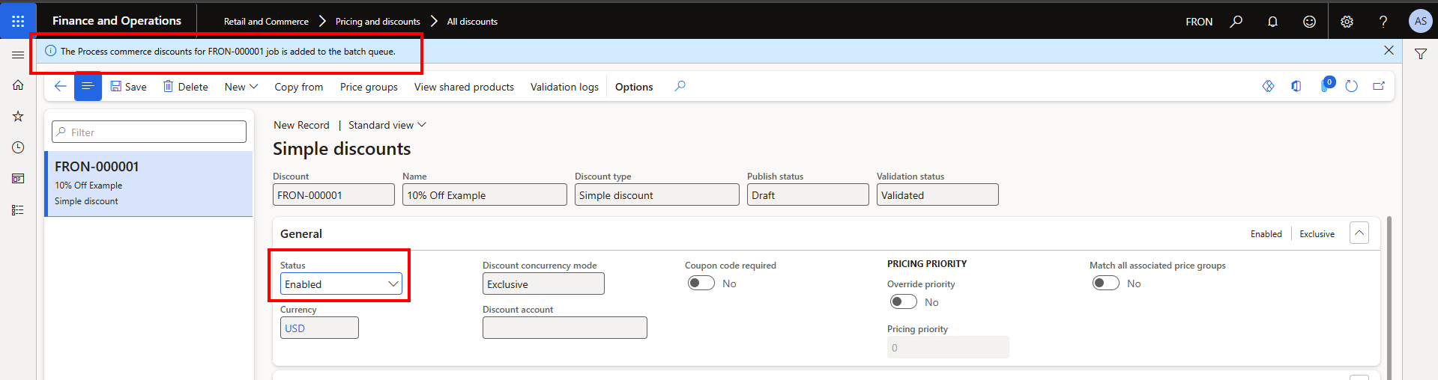Enable Match all associated price groups

pos(1105,284)
